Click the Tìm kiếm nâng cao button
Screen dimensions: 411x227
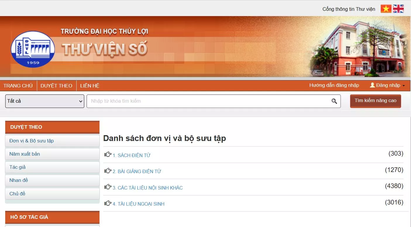point(376,101)
